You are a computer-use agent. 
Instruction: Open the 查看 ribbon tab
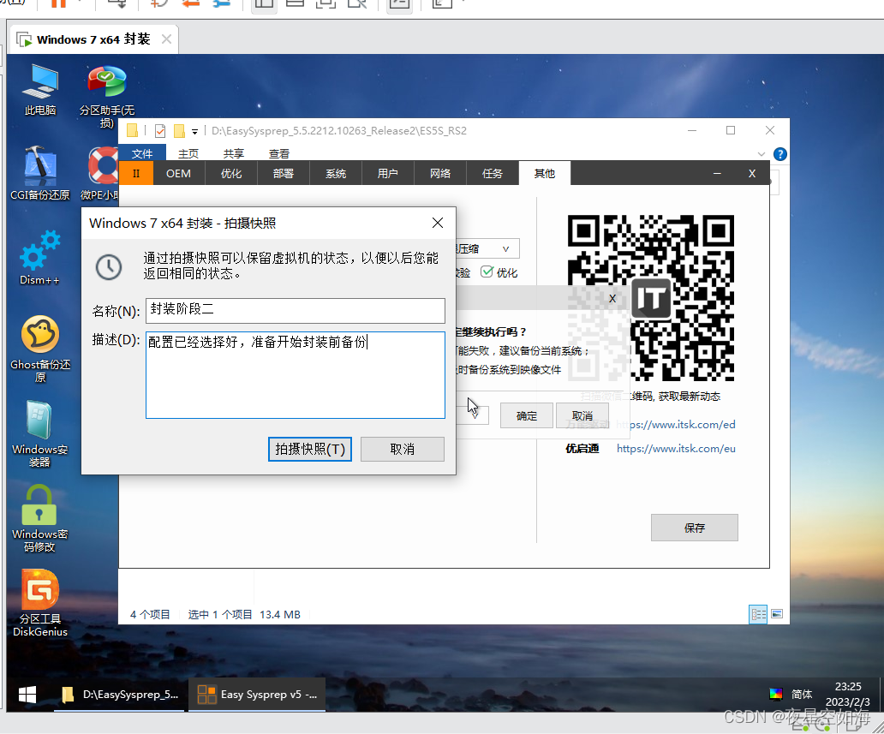[x=279, y=153]
